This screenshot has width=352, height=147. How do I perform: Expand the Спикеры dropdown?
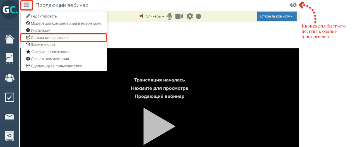[155, 16]
